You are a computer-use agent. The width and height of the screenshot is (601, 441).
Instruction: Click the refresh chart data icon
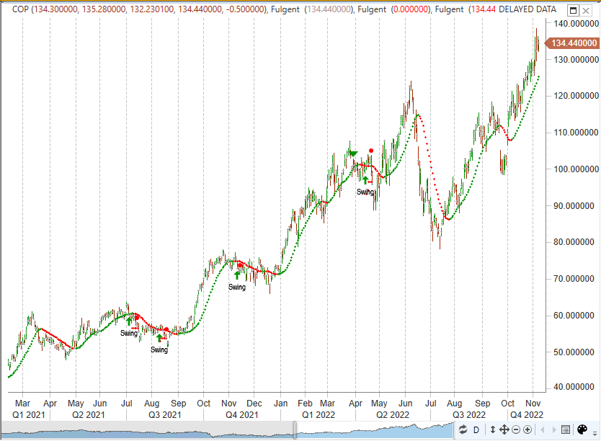[463, 429]
